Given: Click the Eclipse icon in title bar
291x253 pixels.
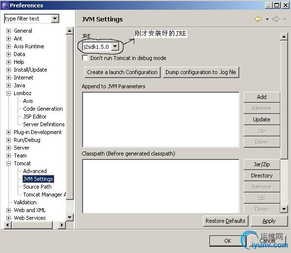Looking at the screenshot, I should [5, 5].
